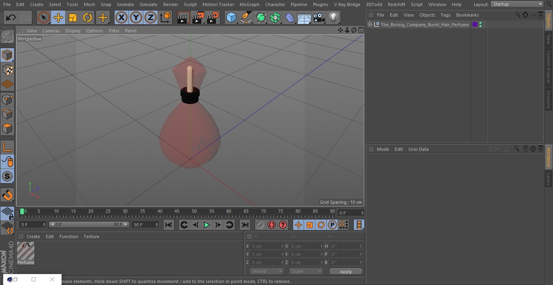Toggle Autokeying button
553x285 pixels.
(x=271, y=225)
